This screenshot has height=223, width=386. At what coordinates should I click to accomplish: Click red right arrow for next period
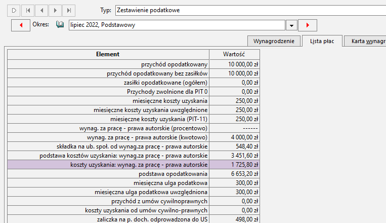(x=308, y=25)
